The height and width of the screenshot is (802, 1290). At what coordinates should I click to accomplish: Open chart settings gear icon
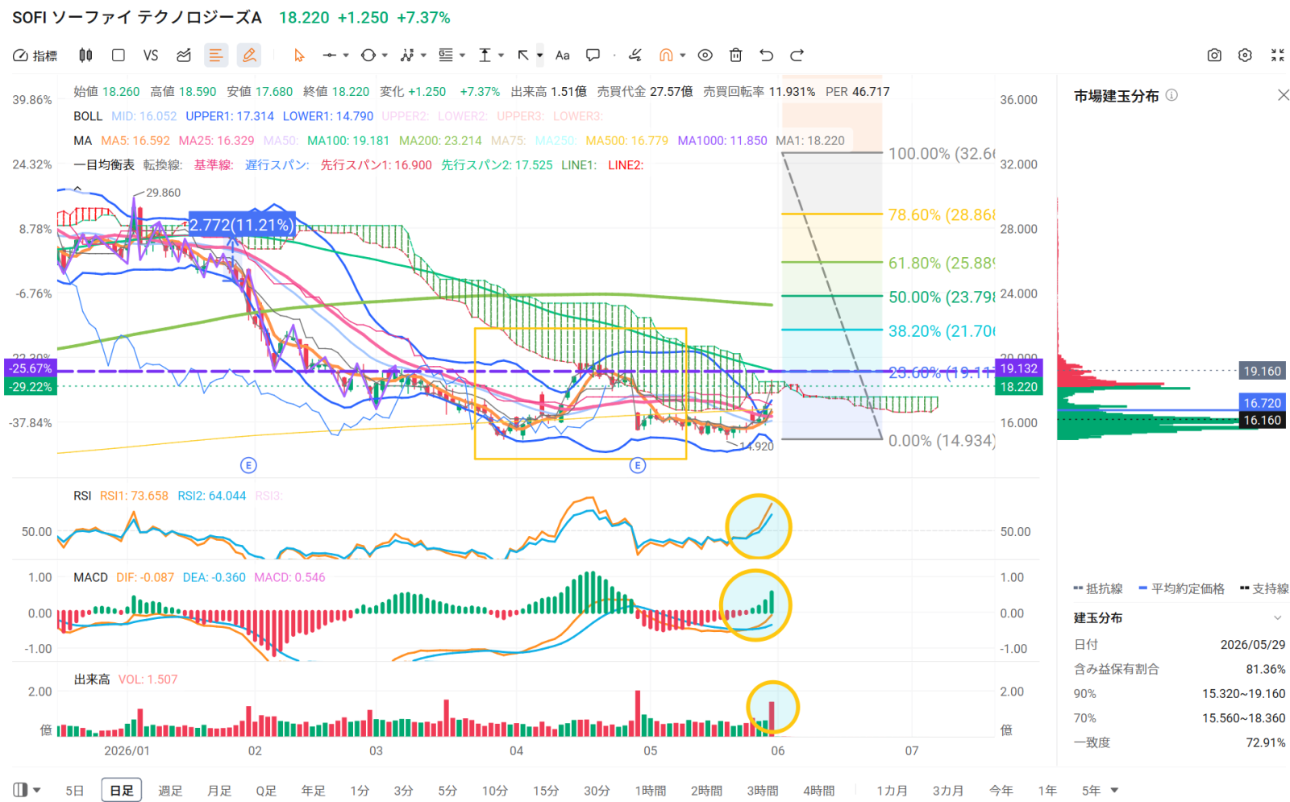click(1245, 55)
